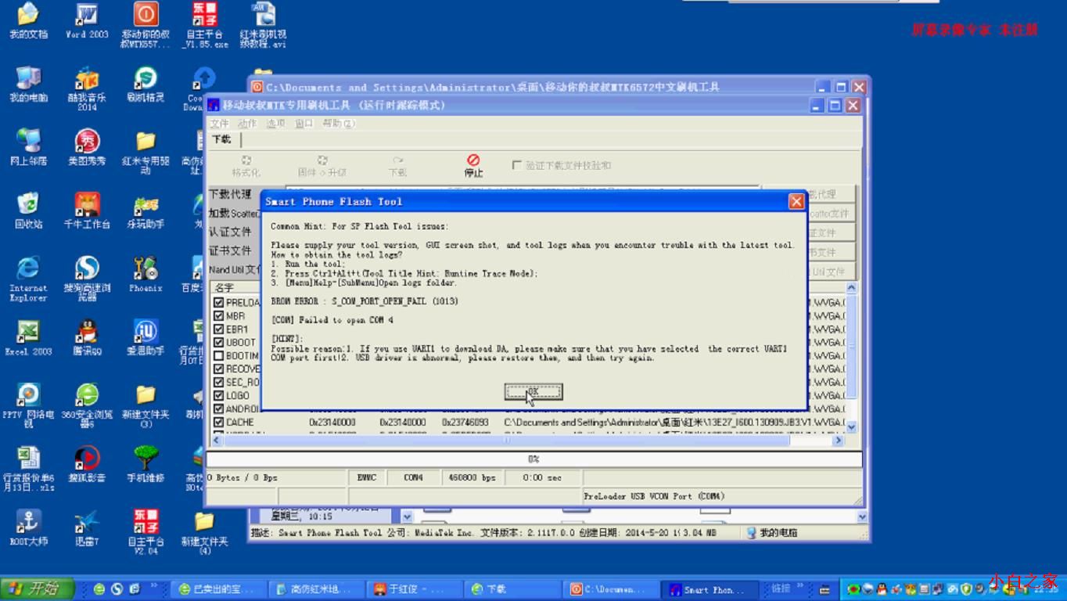Image resolution: width=1067 pixels, height=601 pixels.
Task: Open the 文件 menu
Action: 219,124
